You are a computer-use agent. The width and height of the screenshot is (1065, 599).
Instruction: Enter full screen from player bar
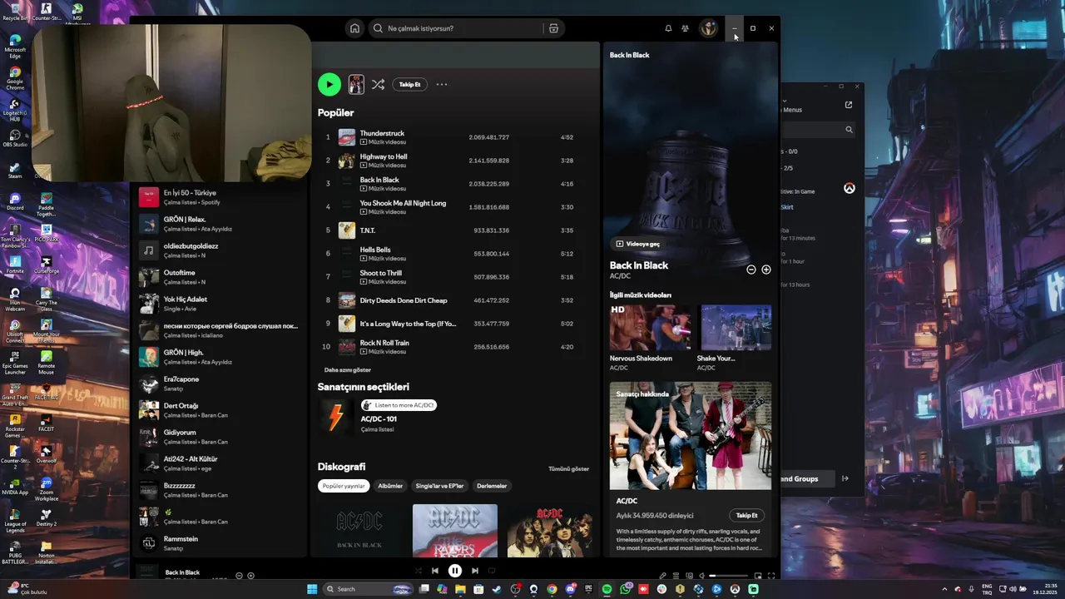770,576
